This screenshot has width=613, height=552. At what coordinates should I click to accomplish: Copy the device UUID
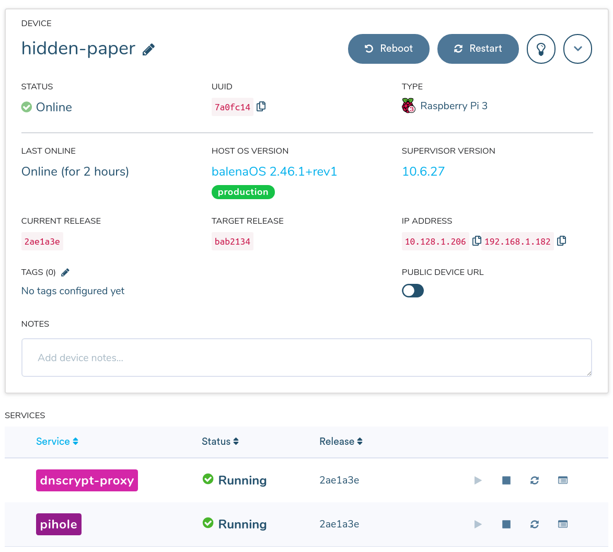pos(261,107)
